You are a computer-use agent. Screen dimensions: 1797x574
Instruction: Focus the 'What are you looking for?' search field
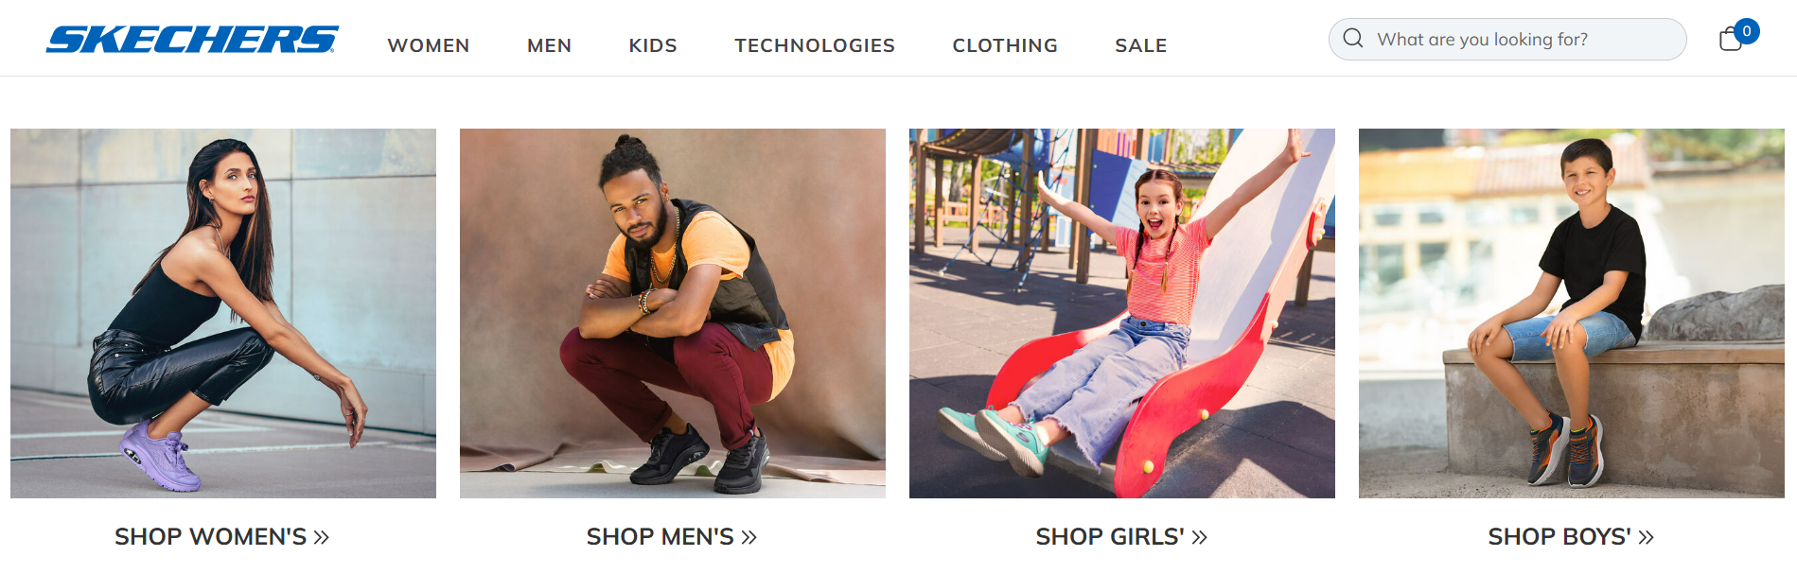tap(1507, 39)
